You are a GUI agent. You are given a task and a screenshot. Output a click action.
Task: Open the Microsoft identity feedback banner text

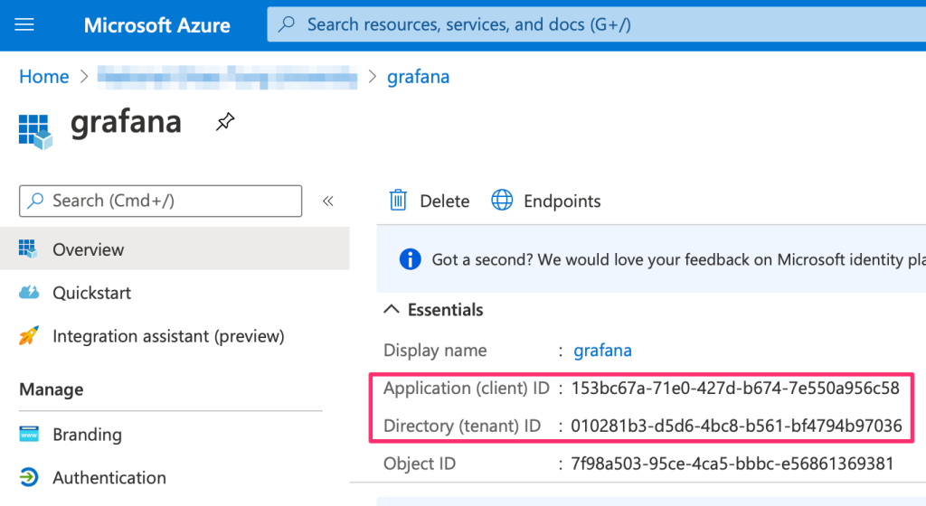click(x=678, y=259)
